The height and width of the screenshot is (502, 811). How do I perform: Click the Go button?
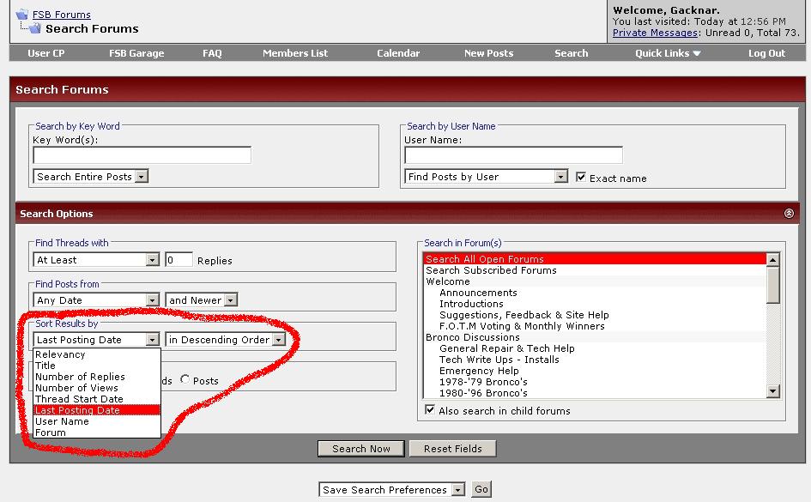(x=481, y=489)
